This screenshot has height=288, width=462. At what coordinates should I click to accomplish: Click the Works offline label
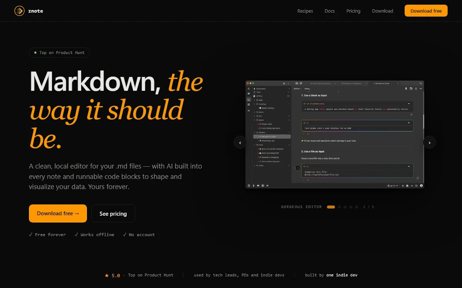click(x=94, y=235)
